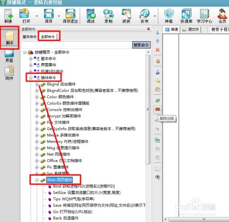Click the pin icon of 全部命令 panel
This screenshot has width=229, height=222.
coord(148,29)
